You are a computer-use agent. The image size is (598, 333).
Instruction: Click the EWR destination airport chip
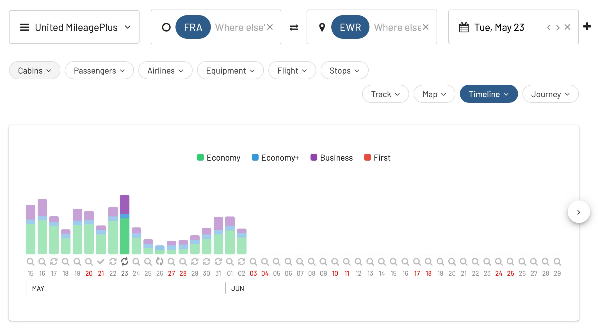pos(350,27)
